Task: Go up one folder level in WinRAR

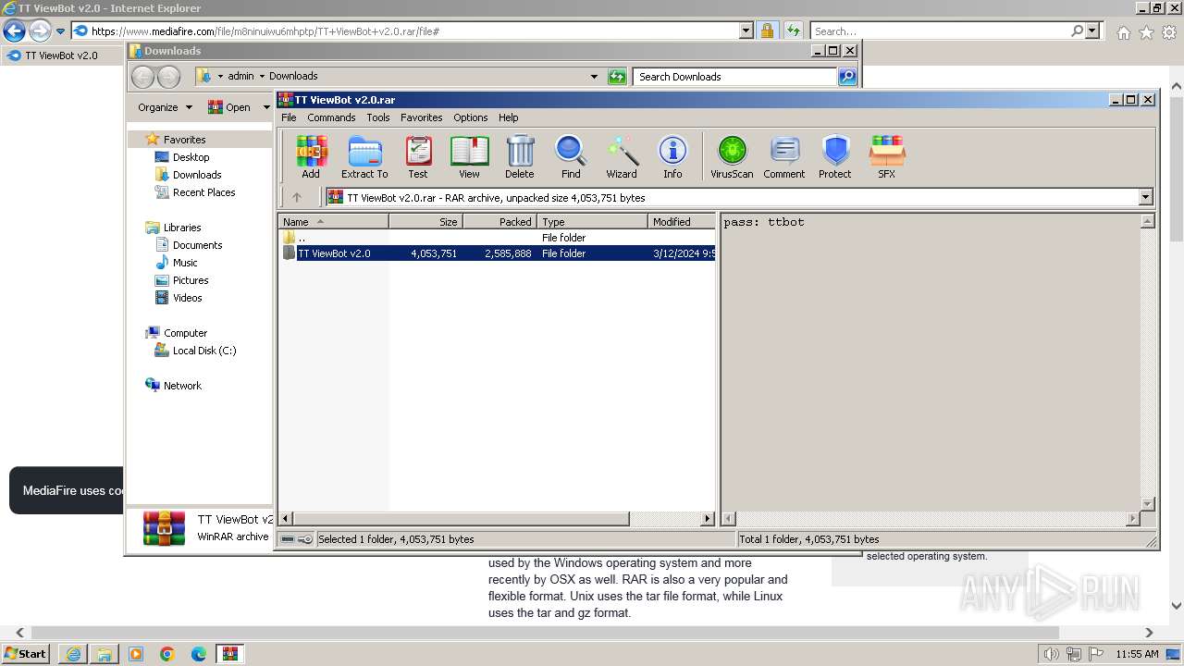Action: 297,197
